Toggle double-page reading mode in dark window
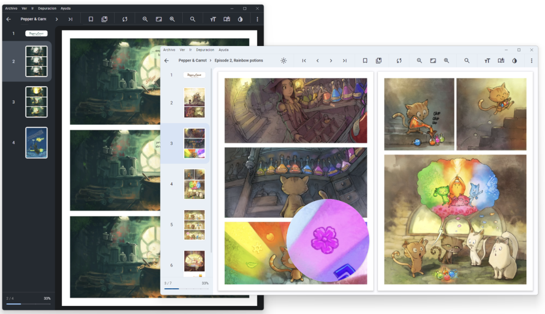545x314 pixels. (x=227, y=19)
